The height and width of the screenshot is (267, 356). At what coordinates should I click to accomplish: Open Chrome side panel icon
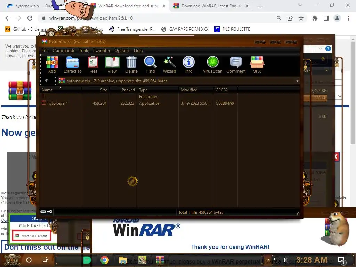pos(326,18)
